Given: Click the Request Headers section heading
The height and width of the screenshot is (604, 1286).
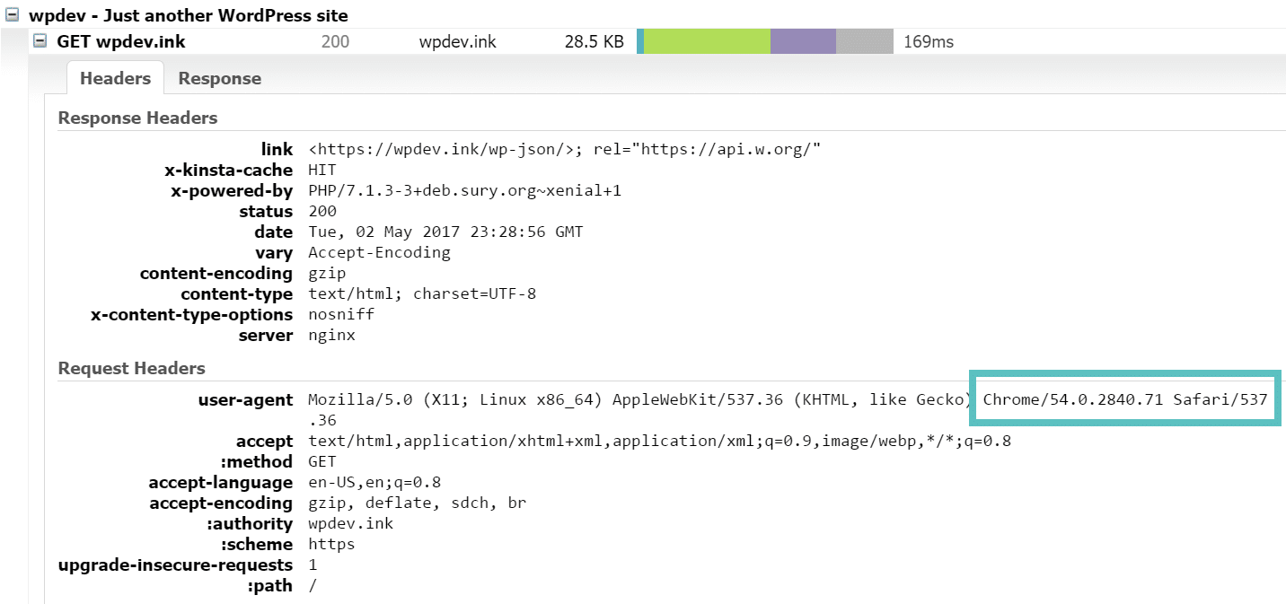Looking at the screenshot, I should [131, 368].
